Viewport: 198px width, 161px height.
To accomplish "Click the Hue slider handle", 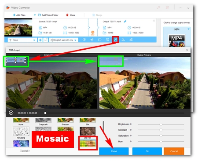I will [161, 141].
